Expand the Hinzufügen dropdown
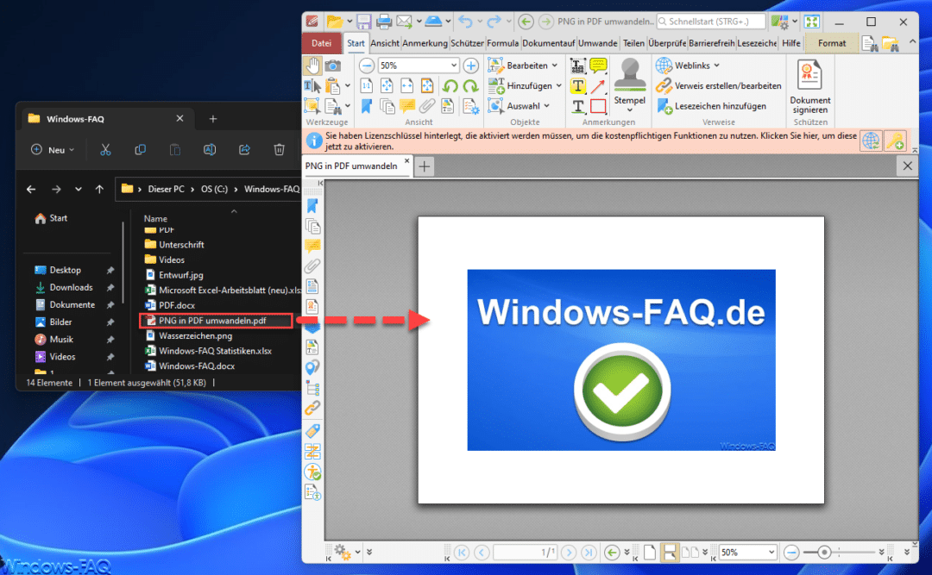The height and width of the screenshot is (575, 932). coord(558,85)
